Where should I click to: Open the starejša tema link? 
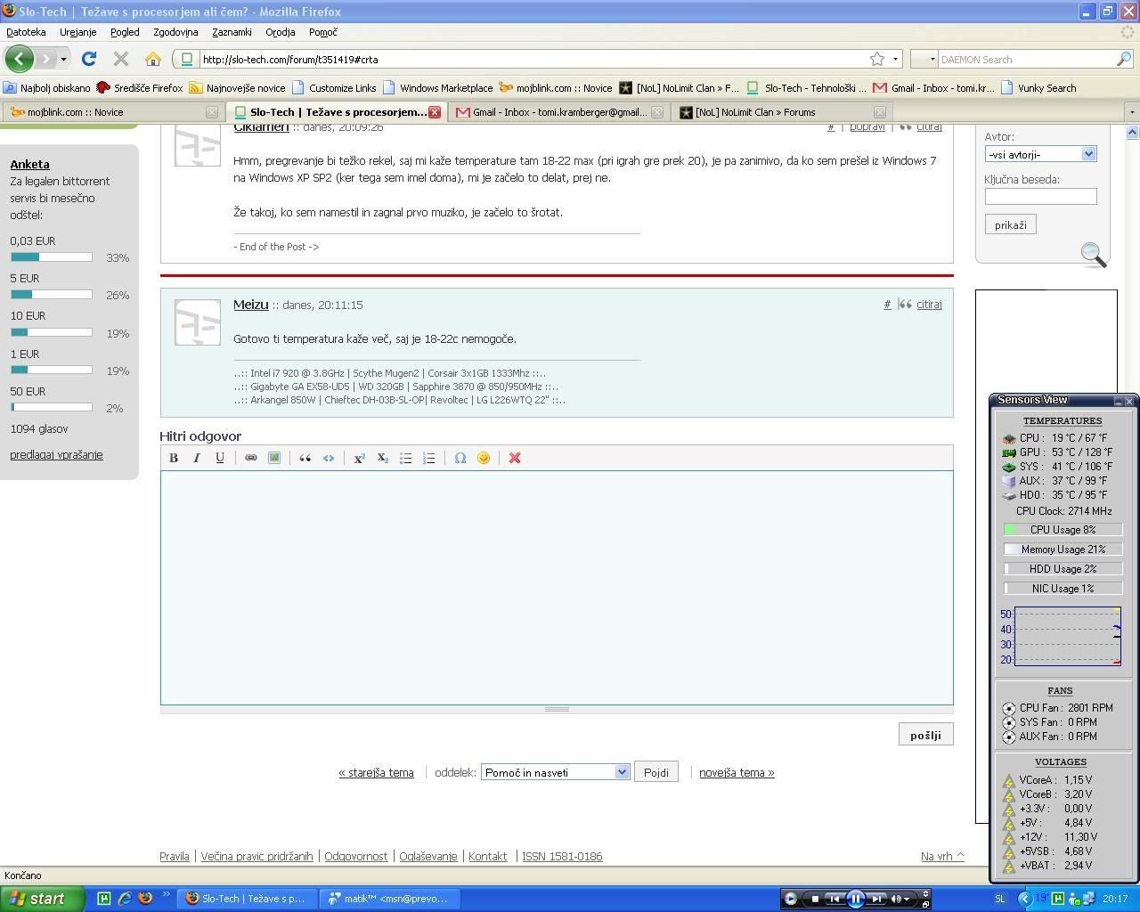pyautogui.click(x=376, y=772)
